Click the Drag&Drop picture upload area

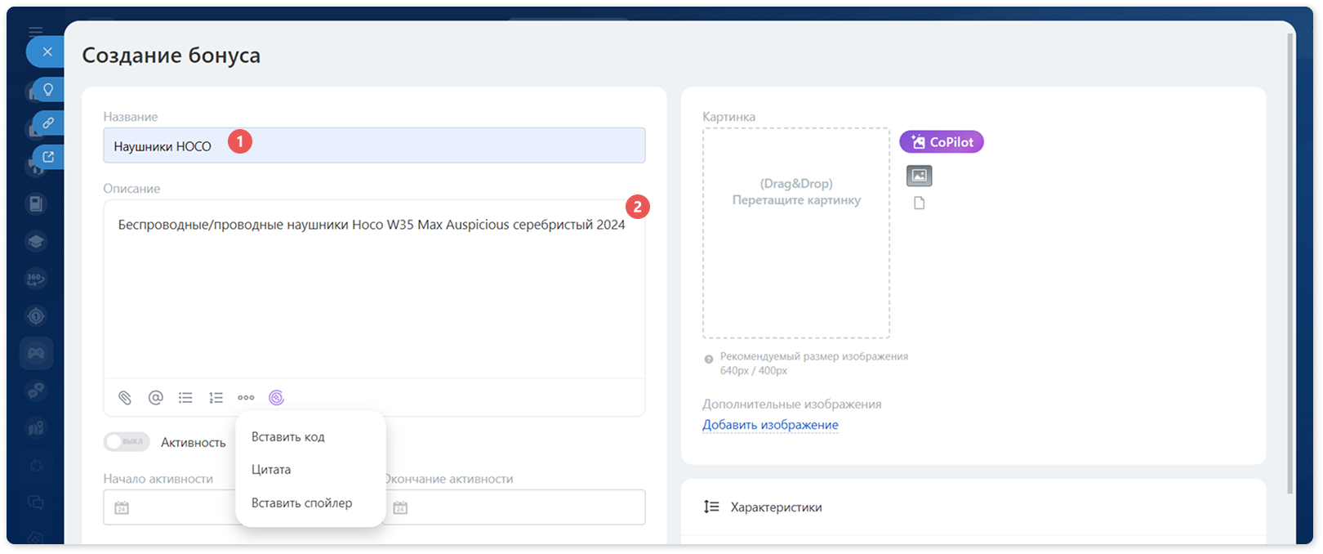coord(796,233)
